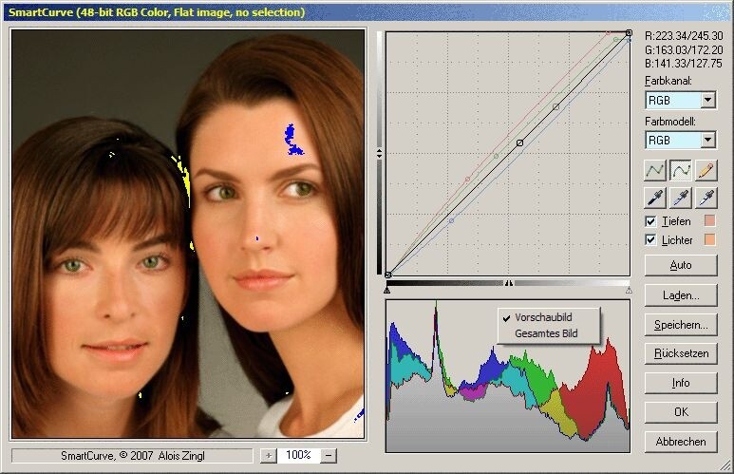Click the white point triangle under gradient
Image resolution: width=734 pixels, height=474 pixels.
click(629, 291)
